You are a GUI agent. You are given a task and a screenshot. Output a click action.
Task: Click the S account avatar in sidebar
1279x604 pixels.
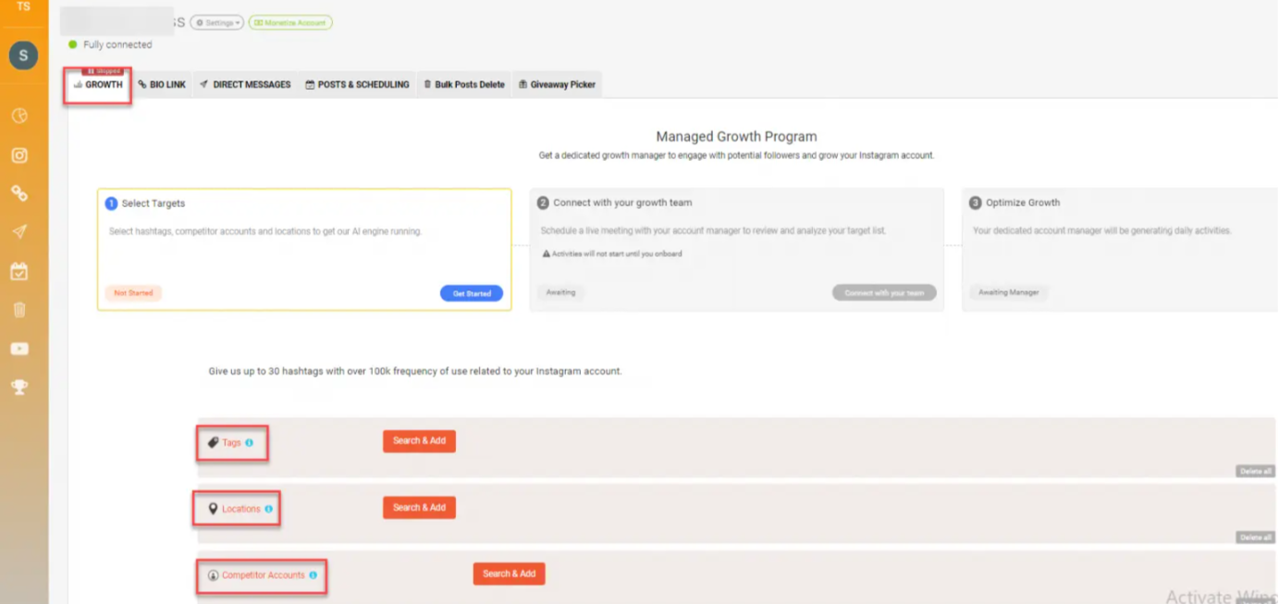(23, 55)
